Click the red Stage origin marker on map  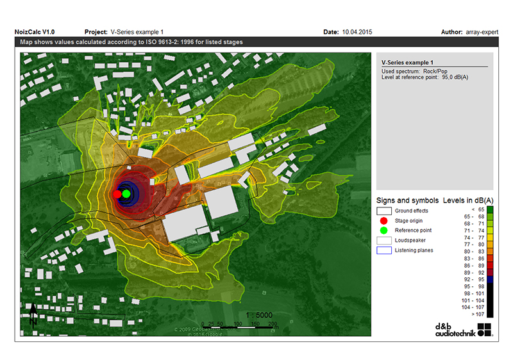[117, 195]
